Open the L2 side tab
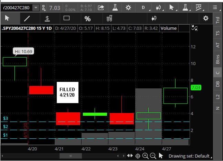 click(x=217, y=97)
